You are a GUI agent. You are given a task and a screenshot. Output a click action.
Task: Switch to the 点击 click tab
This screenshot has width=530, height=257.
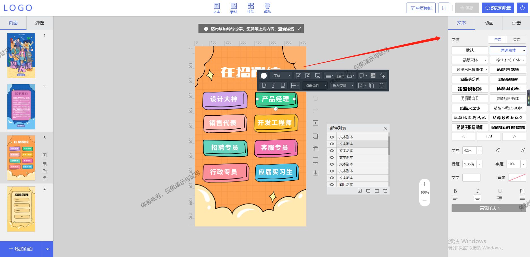[x=516, y=23]
